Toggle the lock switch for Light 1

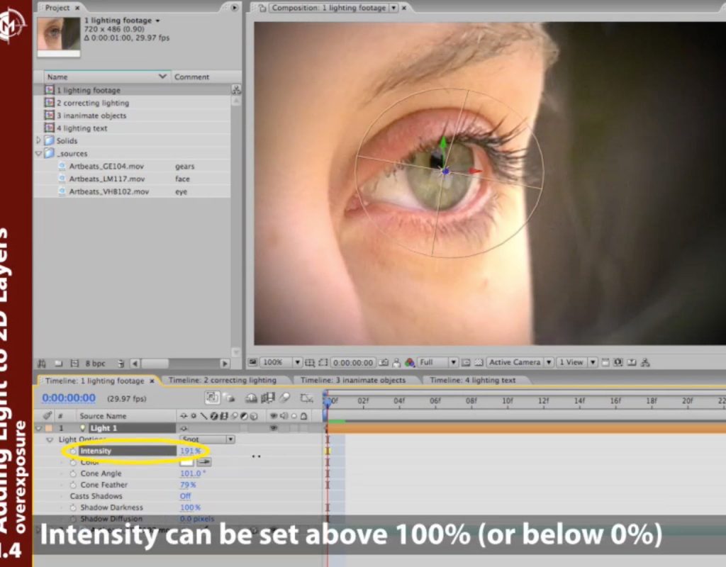[303, 428]
